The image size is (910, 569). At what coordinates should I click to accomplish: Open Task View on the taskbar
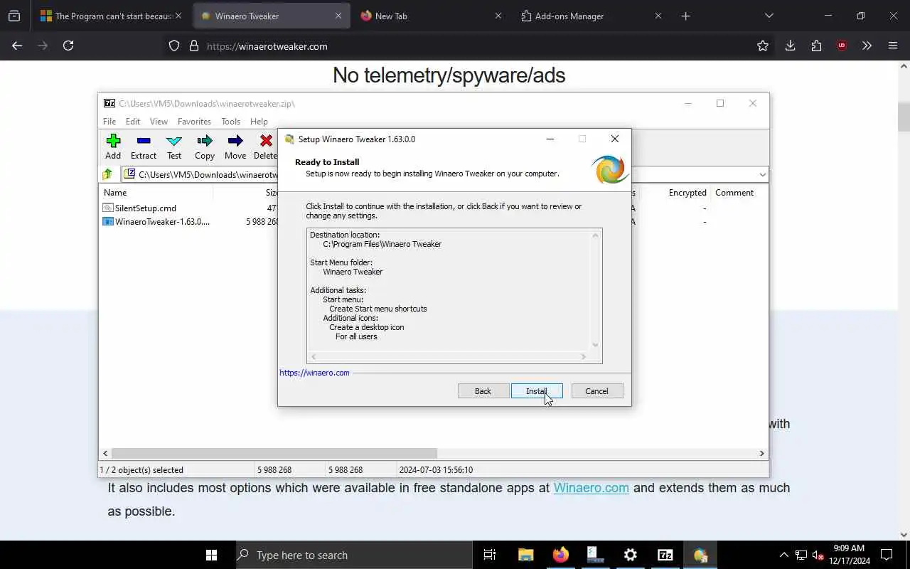click(490, 555)
